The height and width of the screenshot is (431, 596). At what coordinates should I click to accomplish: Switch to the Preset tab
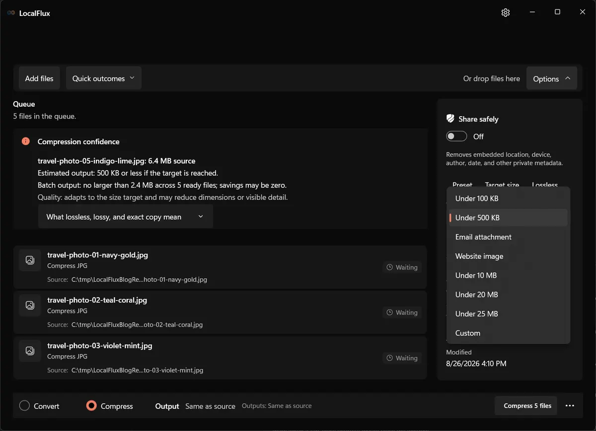pos(462,184)
